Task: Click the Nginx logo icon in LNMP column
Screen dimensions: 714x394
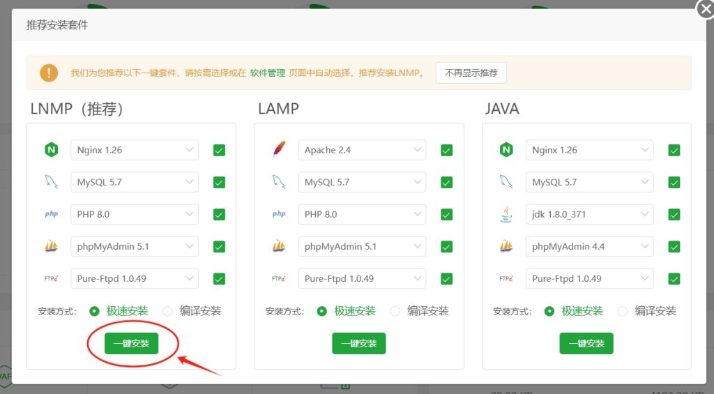Action: pyautogui.click(x=52, y=150)
